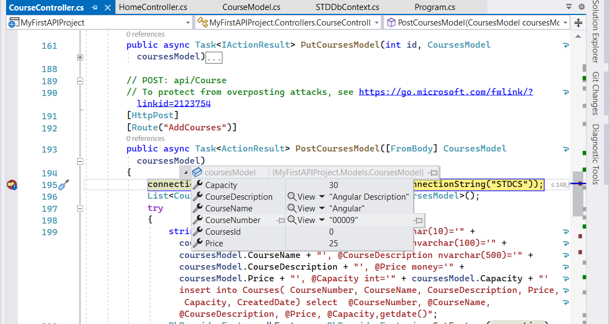
Task: Open the active files dropdown arrow in tab bar
Action: [569, 7]
